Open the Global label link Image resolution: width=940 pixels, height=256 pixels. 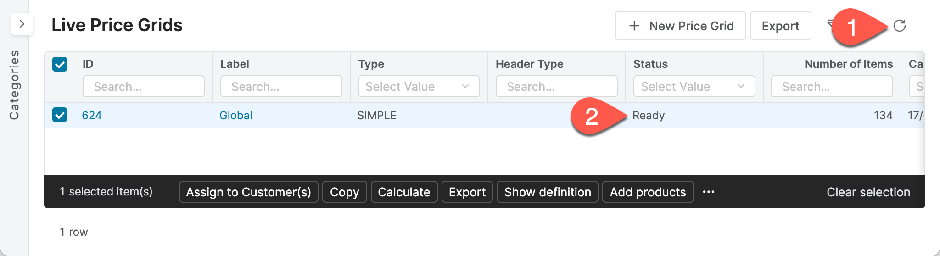click(x=236, y=115)
